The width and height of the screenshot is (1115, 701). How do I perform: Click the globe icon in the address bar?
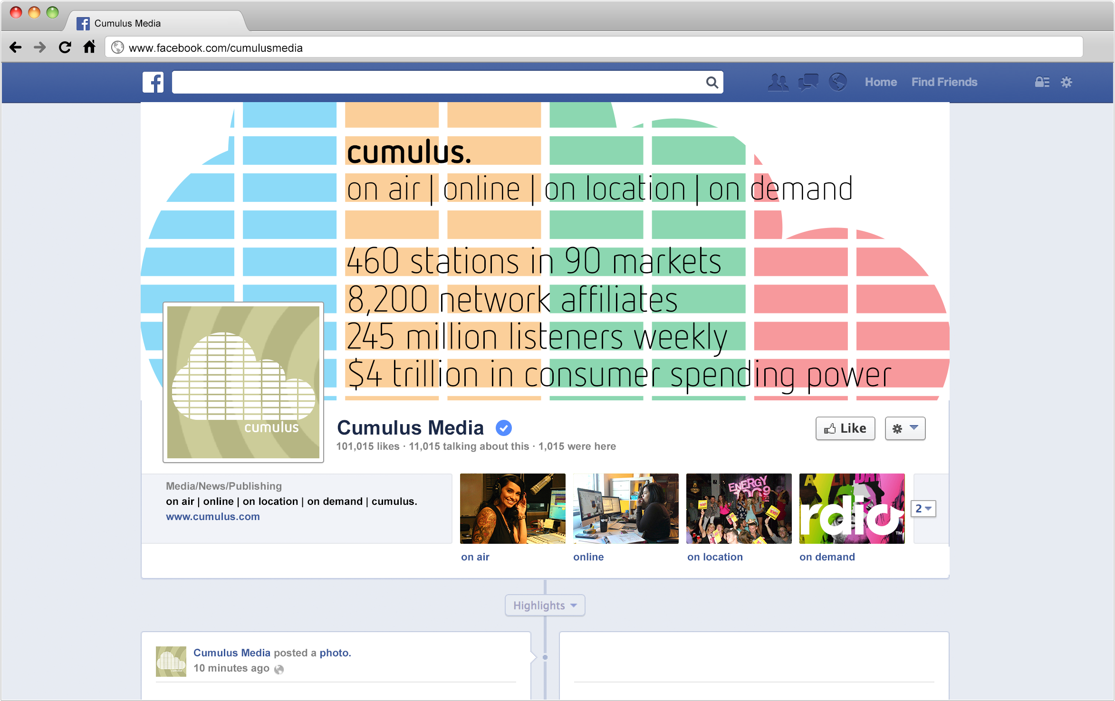point(117,47)
